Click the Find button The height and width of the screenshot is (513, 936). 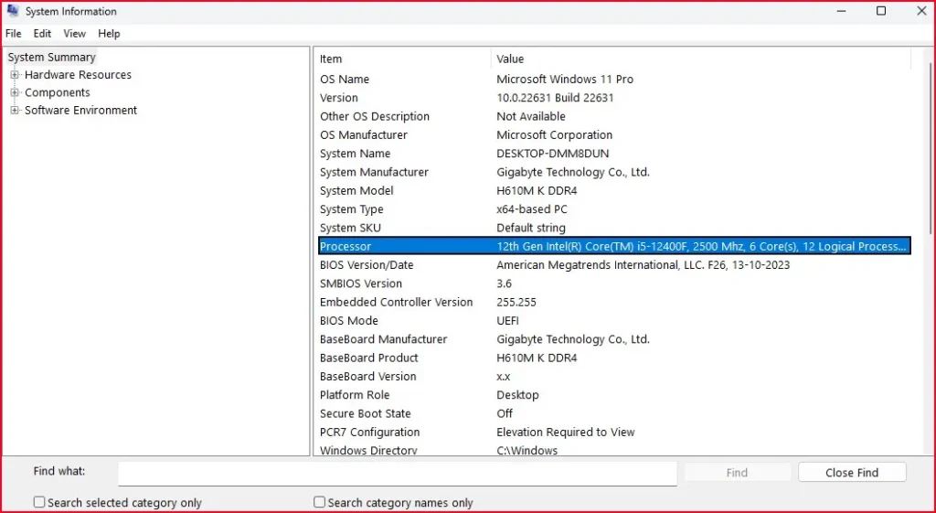point(737,473)
